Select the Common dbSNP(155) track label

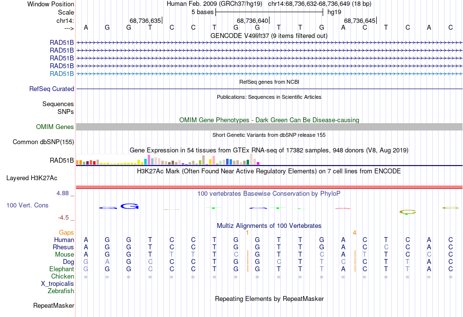point(43,142)
